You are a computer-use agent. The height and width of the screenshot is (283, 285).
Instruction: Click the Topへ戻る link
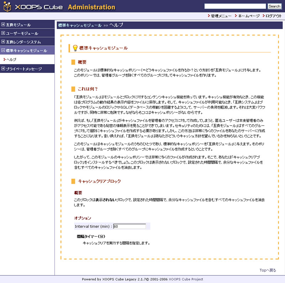pyautogui.click(x=268, y=270)
